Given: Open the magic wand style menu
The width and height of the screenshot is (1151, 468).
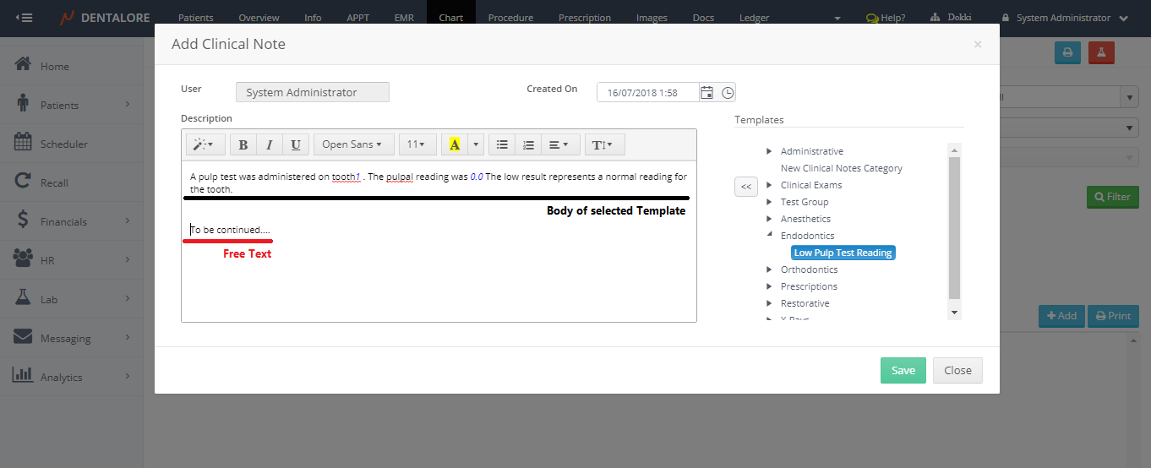Looking at the screenshot, I should 205,144.
